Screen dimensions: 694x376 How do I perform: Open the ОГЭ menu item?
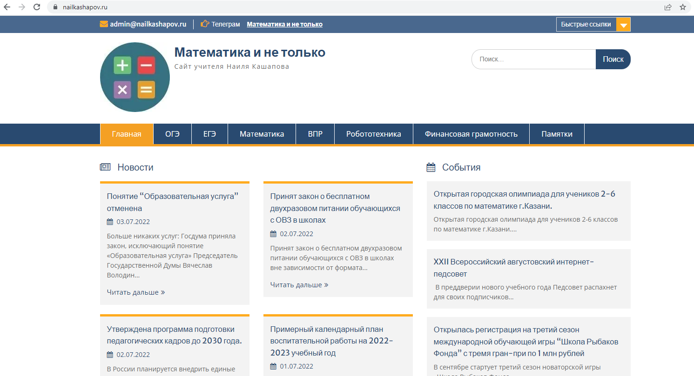point(172,134)
